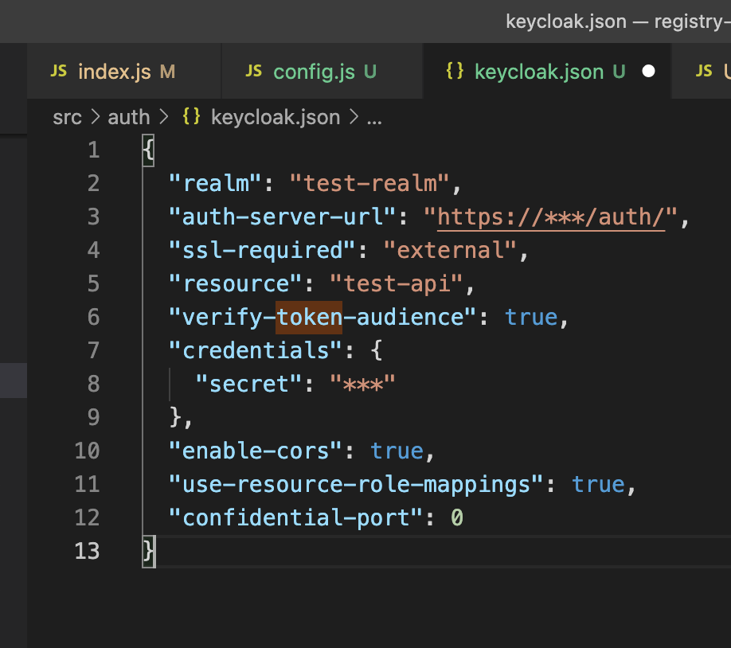Select the keycloak.json tab
This screenshot has height=648, width=731.
point(547,72)
